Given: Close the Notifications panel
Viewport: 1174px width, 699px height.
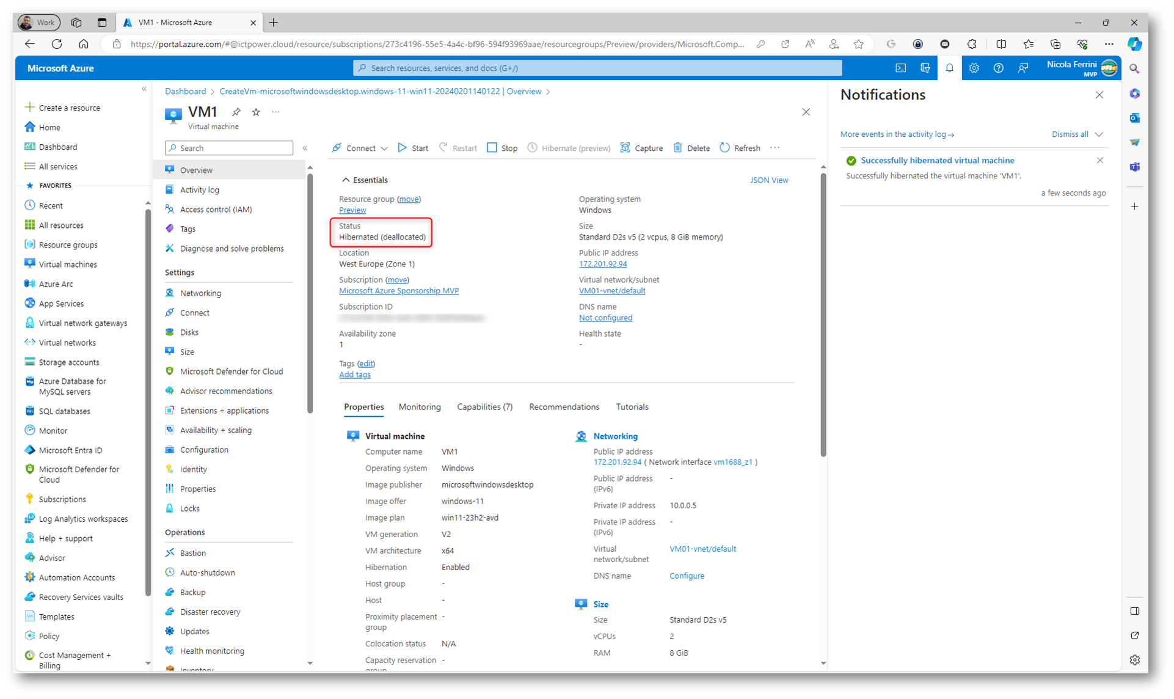Looking at the screenshot, I should coord(1099,95).
